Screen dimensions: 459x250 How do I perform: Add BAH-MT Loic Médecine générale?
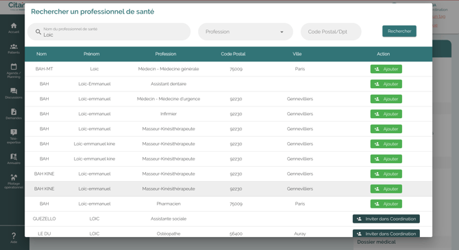pyautogui.click(x=386, y=69)
